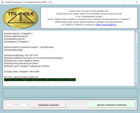This screenshot has height=113, width=140.
Task: Click the version field v001000003
Action: 16,105
